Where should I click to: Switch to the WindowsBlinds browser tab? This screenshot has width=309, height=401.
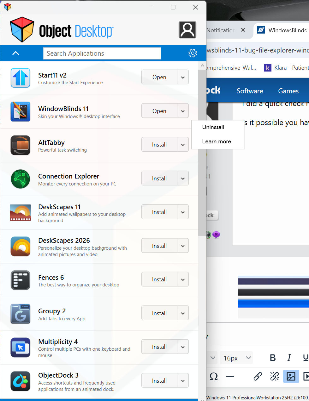(281, 30)
